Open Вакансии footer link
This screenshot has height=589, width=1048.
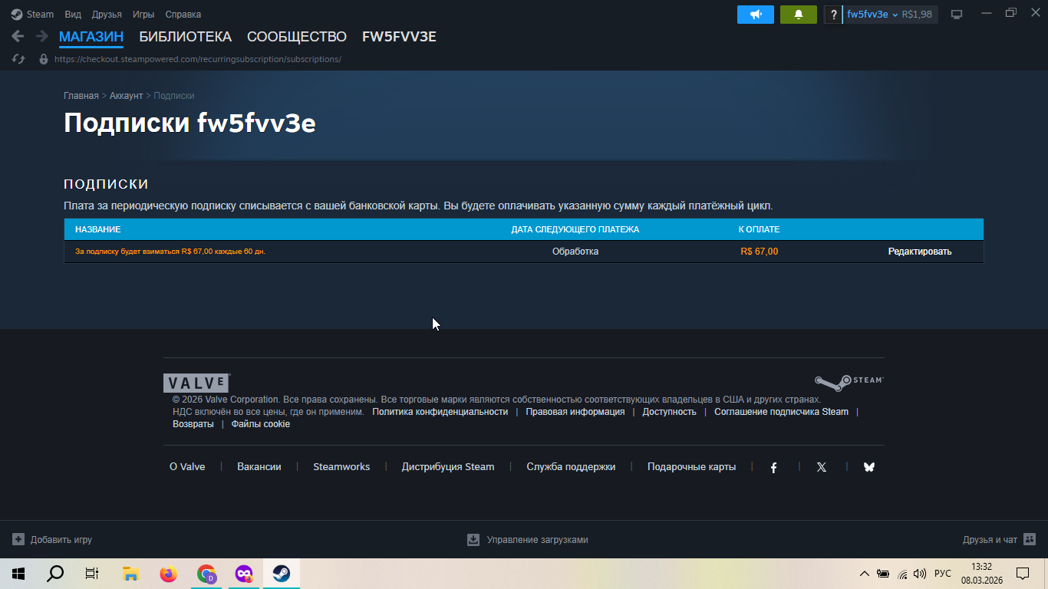pyautogui.click(x=259, y=467)
